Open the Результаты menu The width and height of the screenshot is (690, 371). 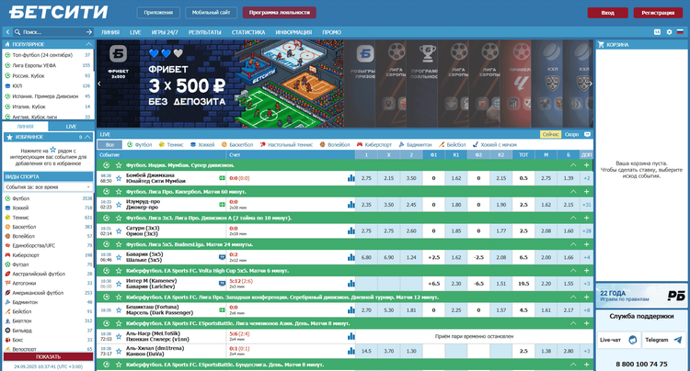pyautogui.click(x=203, y=31)
